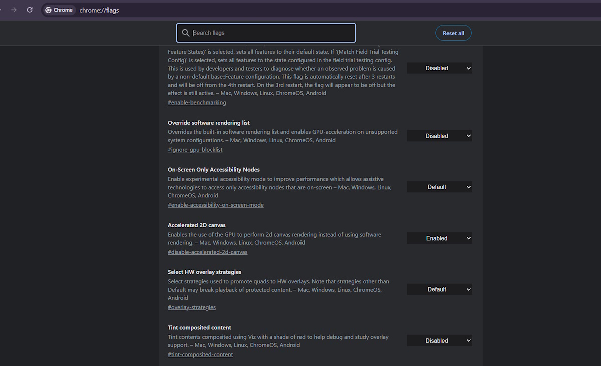Focus the Search flags input field

(x=270, y=33)
